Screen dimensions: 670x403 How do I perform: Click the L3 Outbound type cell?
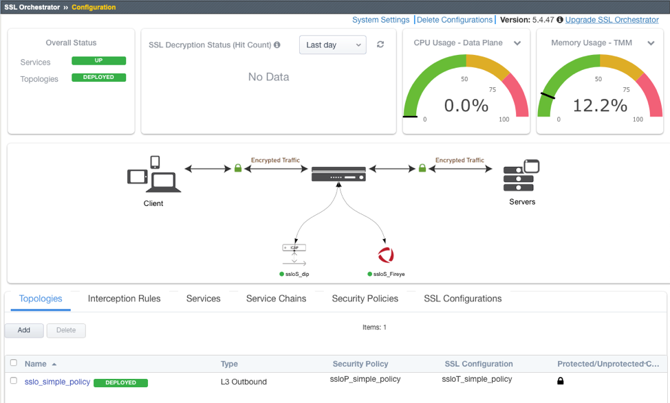pyautogui.click(x=244, y=382)
